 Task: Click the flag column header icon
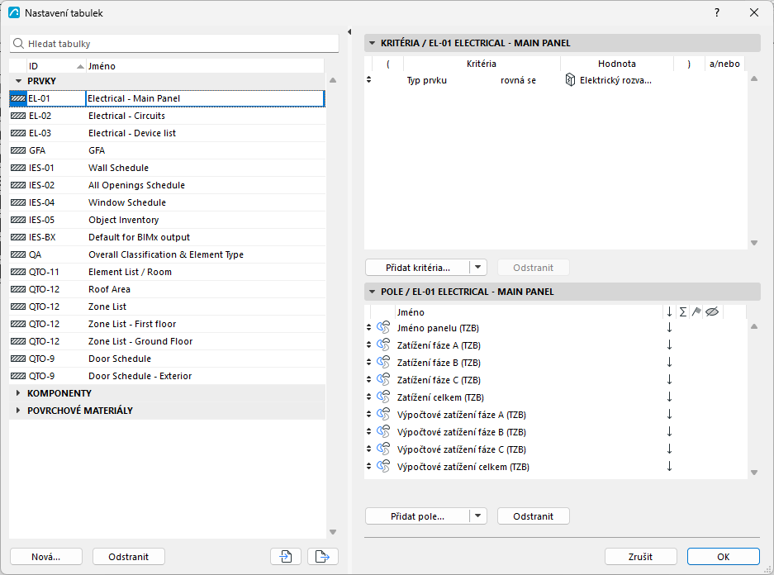pyautogui.click(x=696, y=312)
